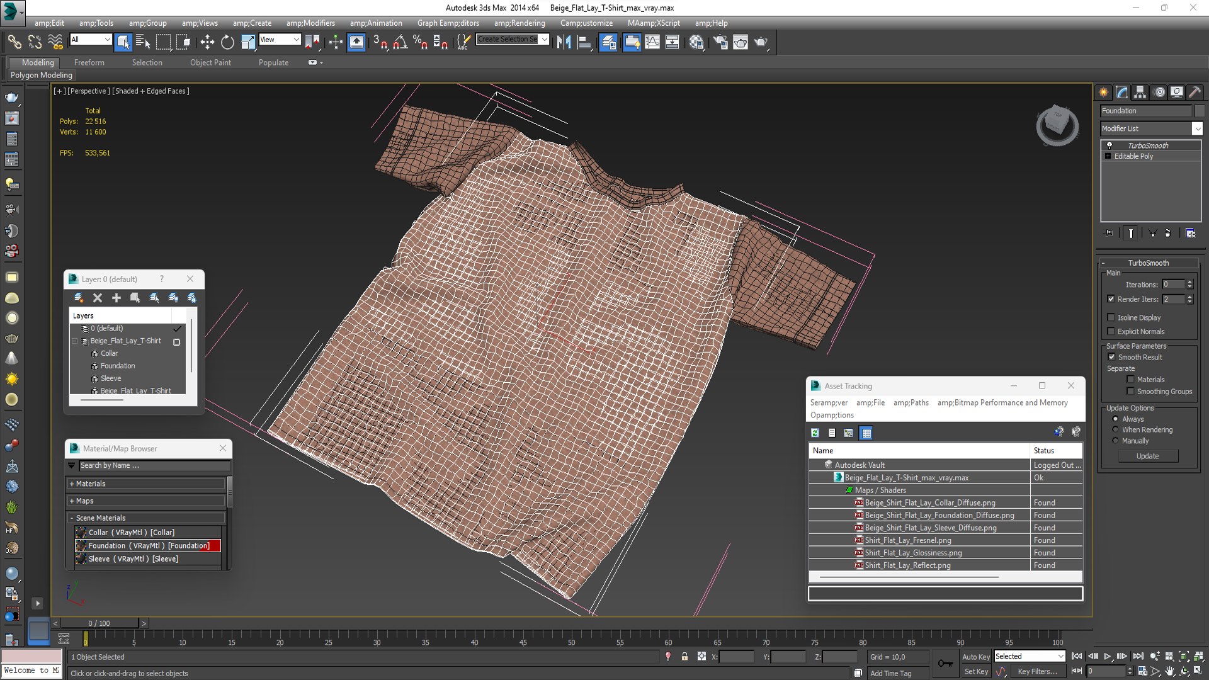Click the Set Key button
Screen dimensions: 1209x680
click(975, 672)
